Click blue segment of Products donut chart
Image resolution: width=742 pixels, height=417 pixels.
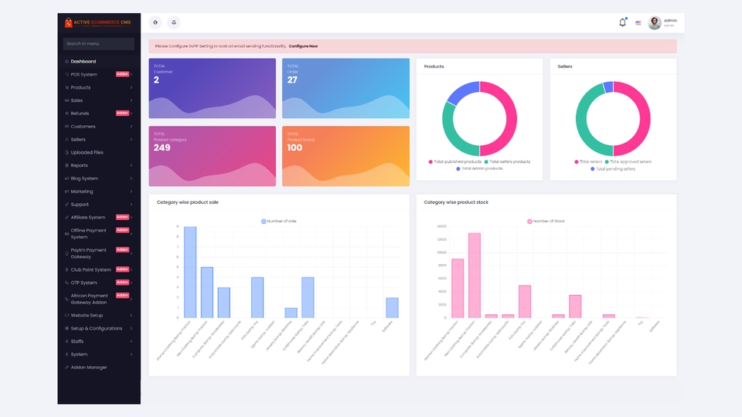tap(462, 92)
